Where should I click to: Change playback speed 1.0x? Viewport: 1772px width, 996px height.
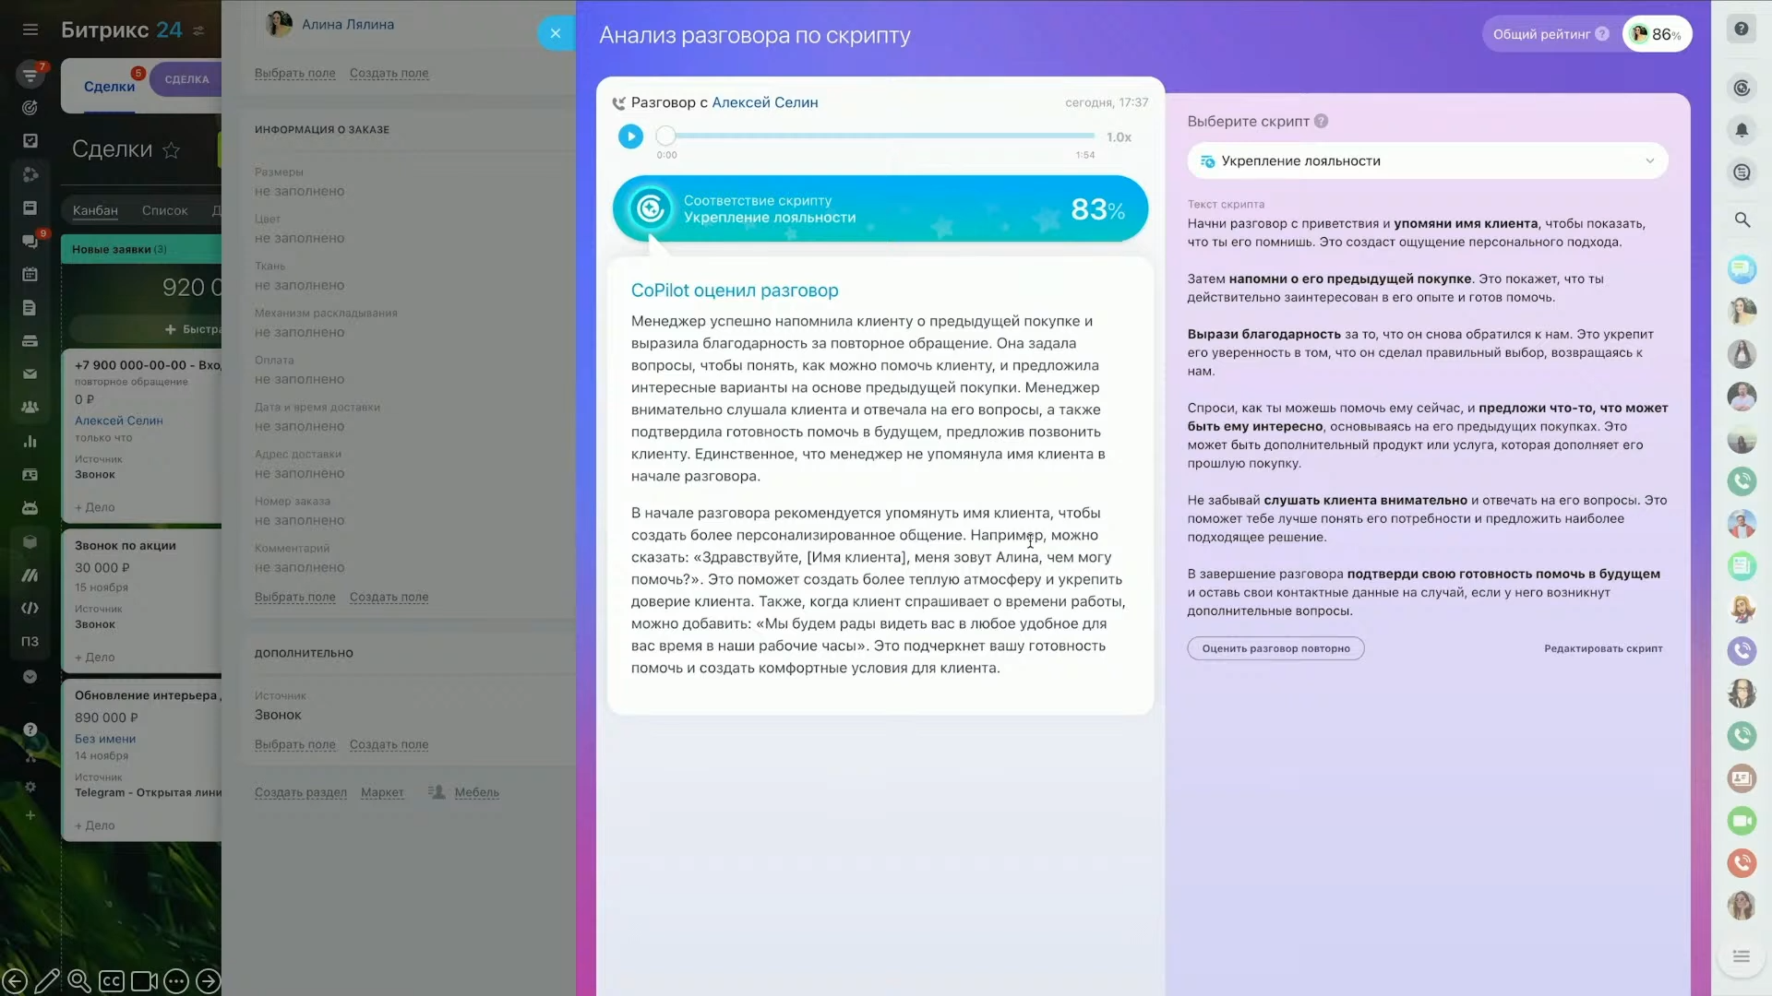(x=1119, y=136)
